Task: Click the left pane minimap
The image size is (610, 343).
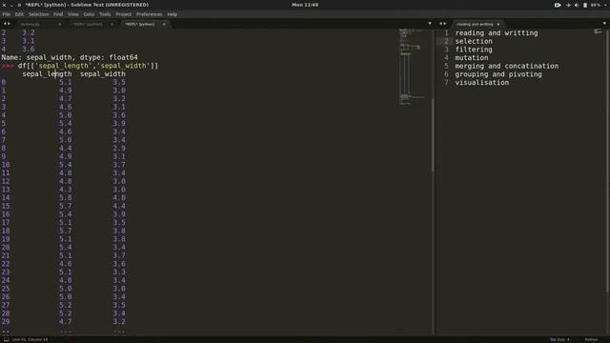Action: [x=413, y=66]
